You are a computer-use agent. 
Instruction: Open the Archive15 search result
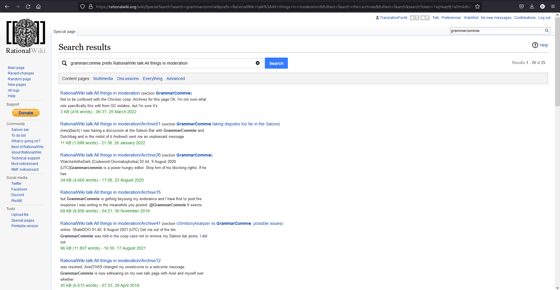click(x=110, y=192)
